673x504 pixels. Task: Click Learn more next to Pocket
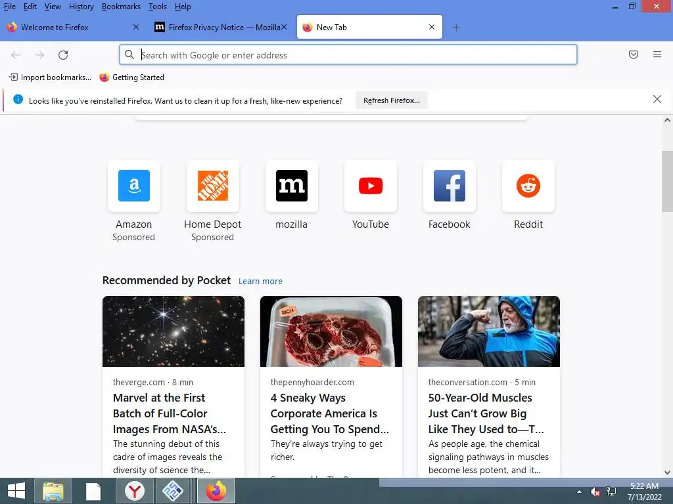click(260, 281)
